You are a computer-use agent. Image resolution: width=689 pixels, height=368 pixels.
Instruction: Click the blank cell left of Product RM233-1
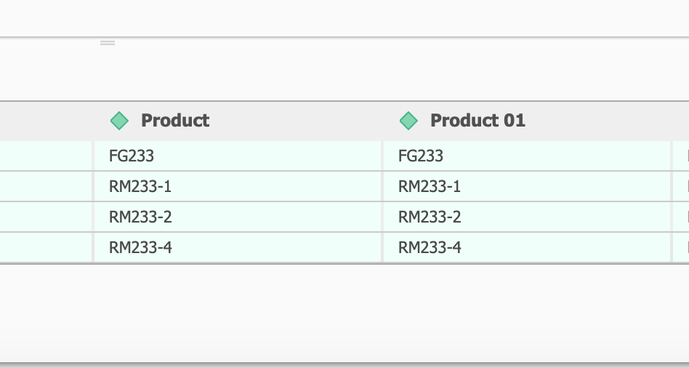45,187
